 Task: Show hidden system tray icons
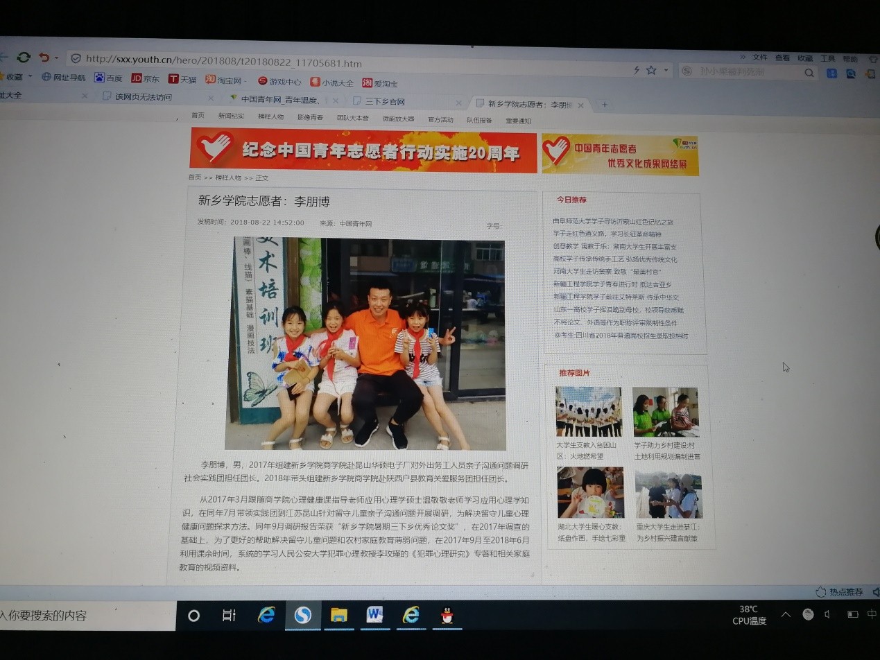[786, 614]
